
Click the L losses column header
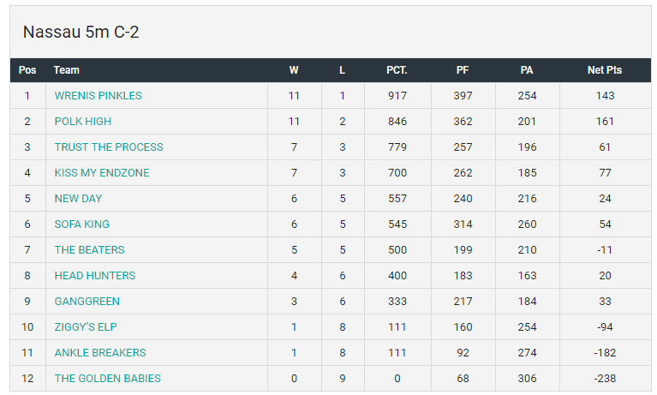click(x=343, y=70)
